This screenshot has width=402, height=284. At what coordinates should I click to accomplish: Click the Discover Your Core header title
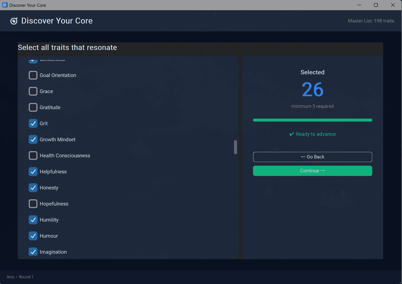coord(57,21)
